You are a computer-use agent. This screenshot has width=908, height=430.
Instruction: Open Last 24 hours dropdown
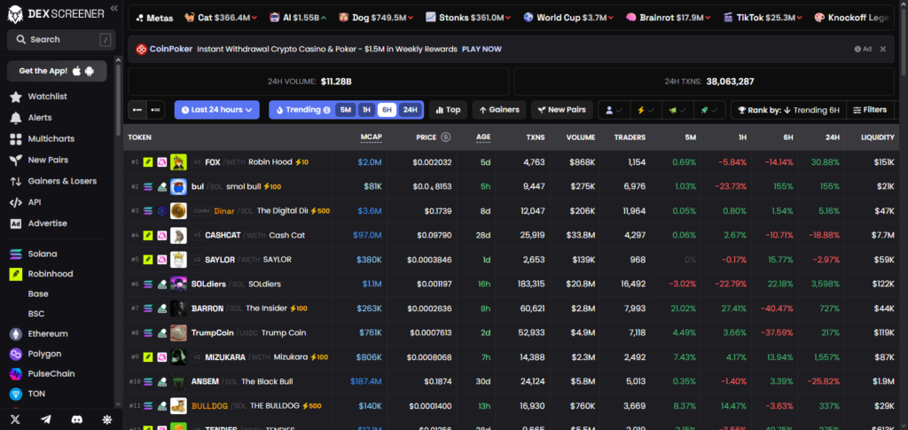click(216, 109)
